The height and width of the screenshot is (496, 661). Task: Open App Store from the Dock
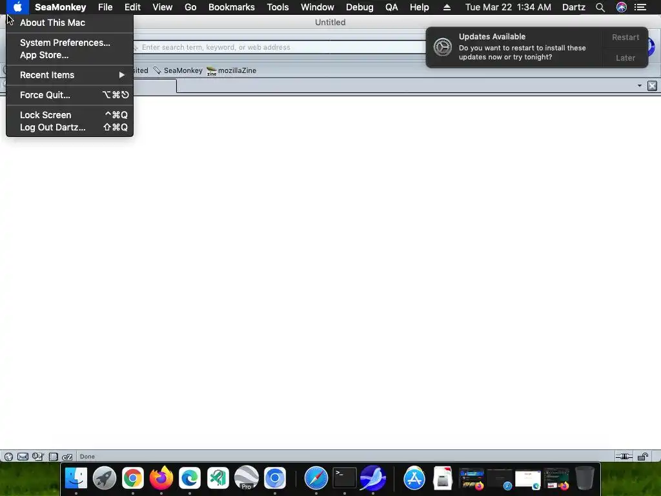(x=414, y=479)
